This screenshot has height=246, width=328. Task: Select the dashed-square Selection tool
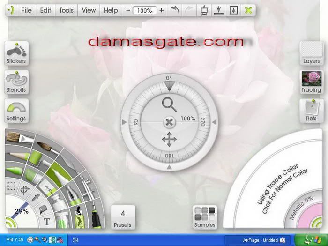[11, 186]
